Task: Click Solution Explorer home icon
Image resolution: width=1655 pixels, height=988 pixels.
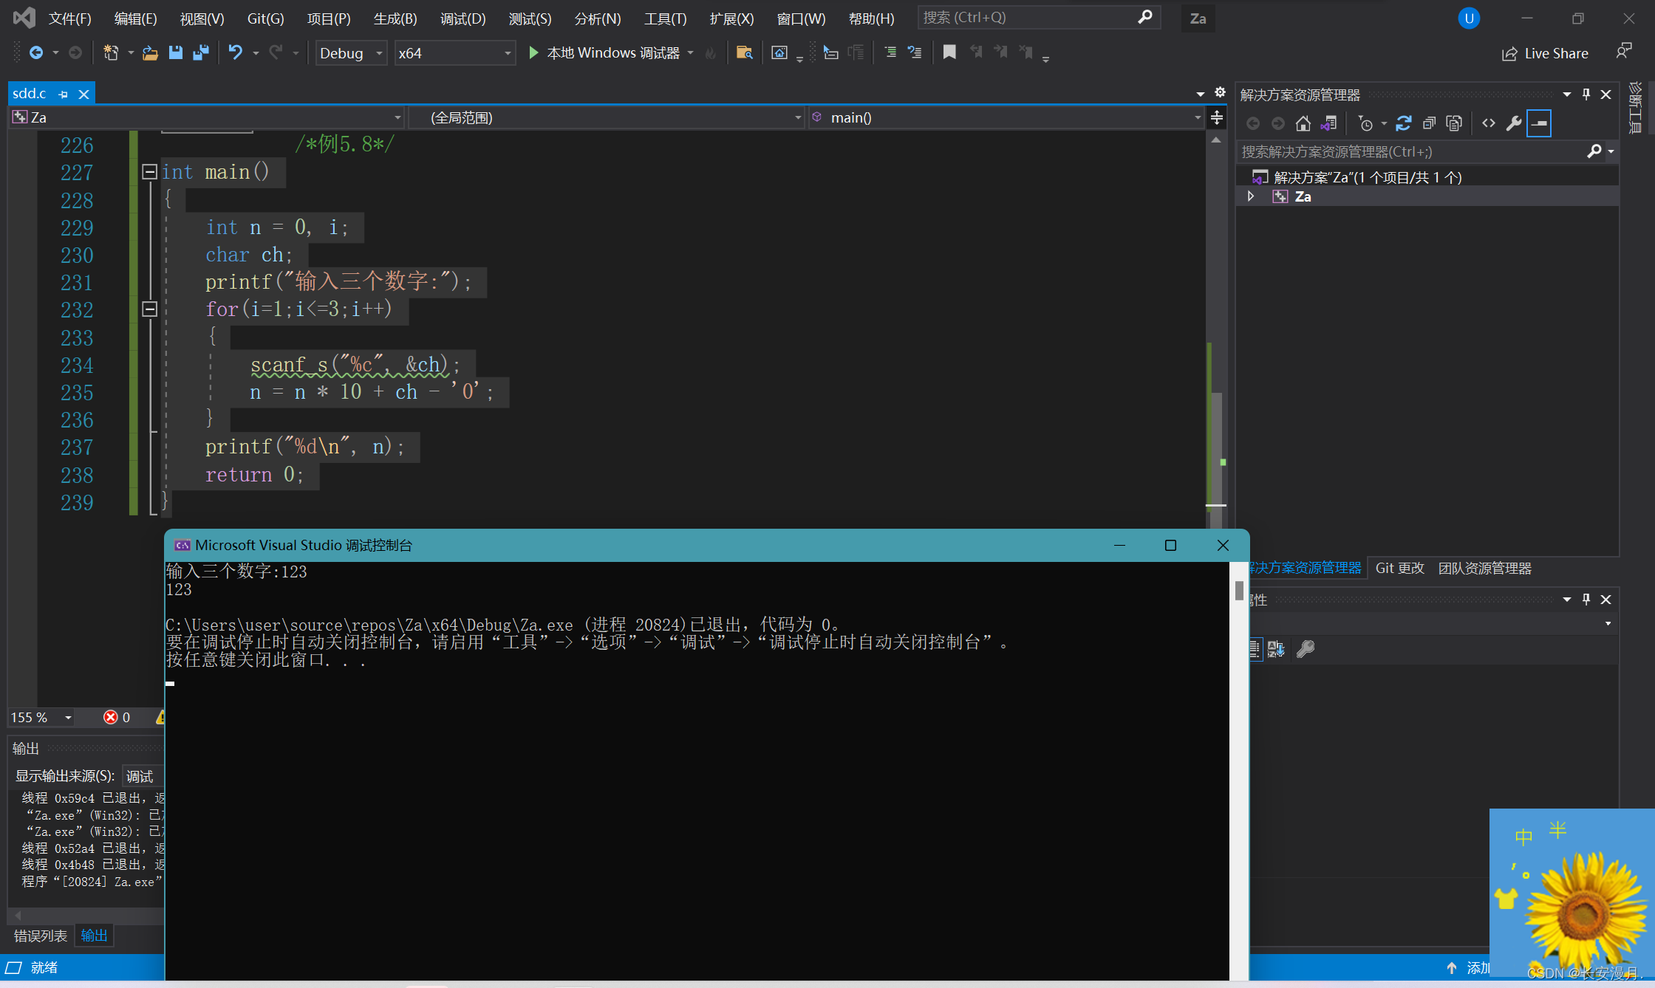Action: (x=1303, y=123)
